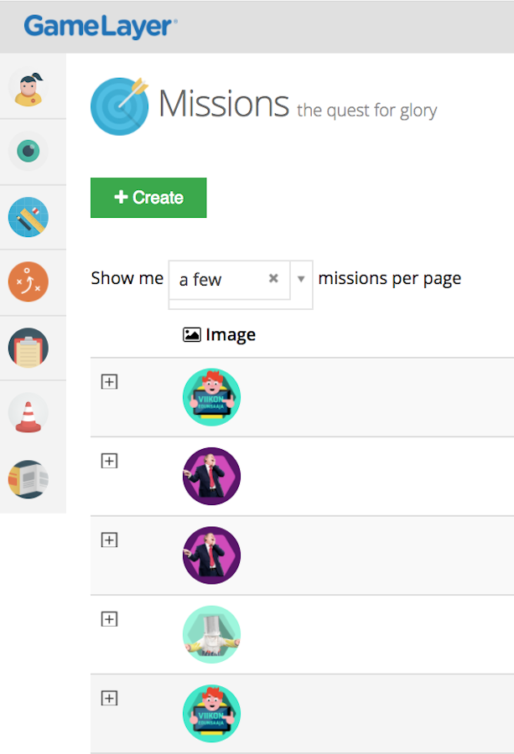
Task: Click the girl avatar sidebar icon
Action: [x=29, y=88]
